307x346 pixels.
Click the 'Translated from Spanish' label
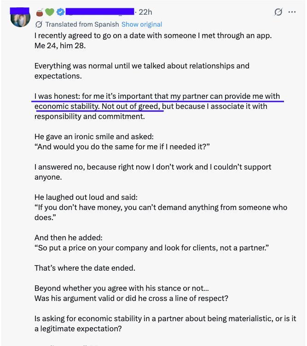pos(82,24)
